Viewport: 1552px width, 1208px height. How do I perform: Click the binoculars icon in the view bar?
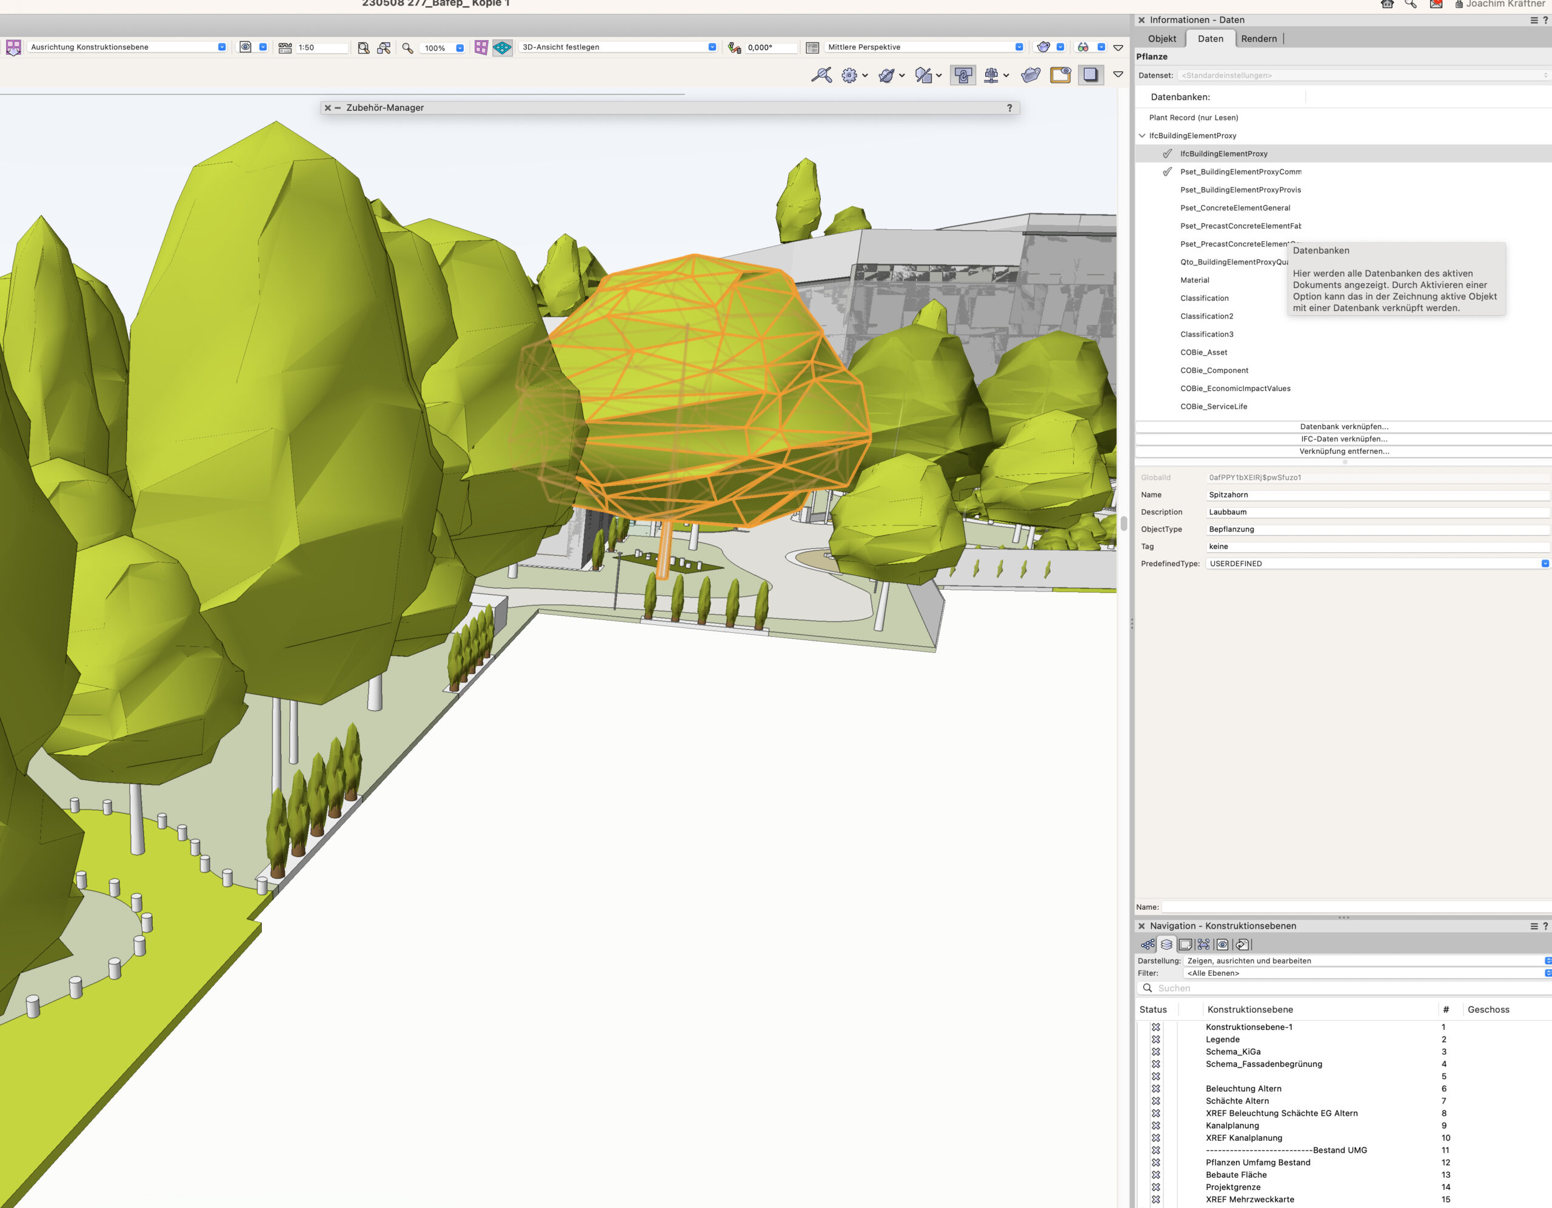1083,47
